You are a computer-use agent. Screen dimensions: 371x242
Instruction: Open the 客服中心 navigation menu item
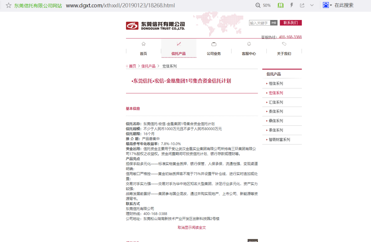point(249,54)
